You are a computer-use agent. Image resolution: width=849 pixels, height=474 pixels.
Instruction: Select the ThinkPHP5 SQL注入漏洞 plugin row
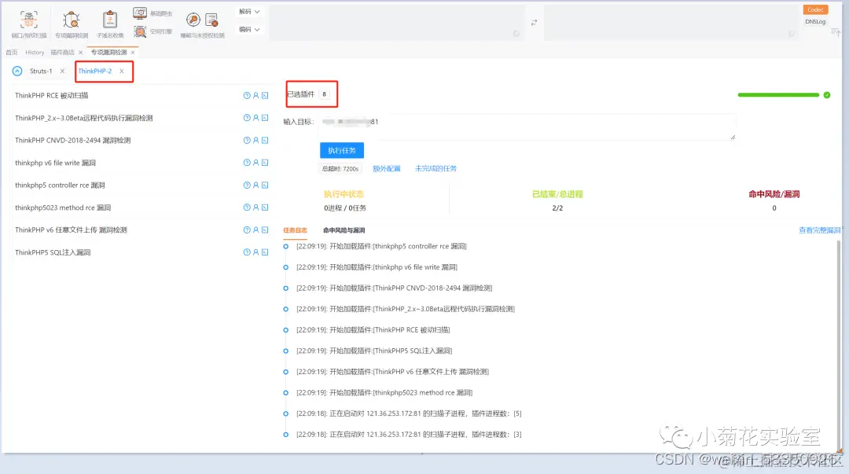tap(141, 252)
